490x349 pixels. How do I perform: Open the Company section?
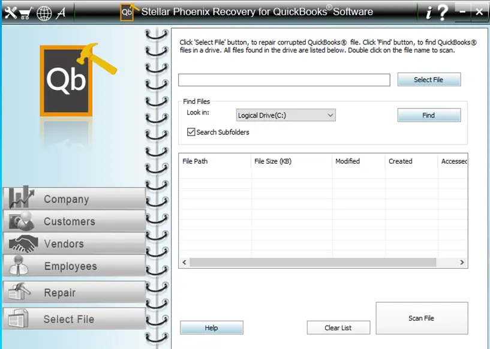74,198
